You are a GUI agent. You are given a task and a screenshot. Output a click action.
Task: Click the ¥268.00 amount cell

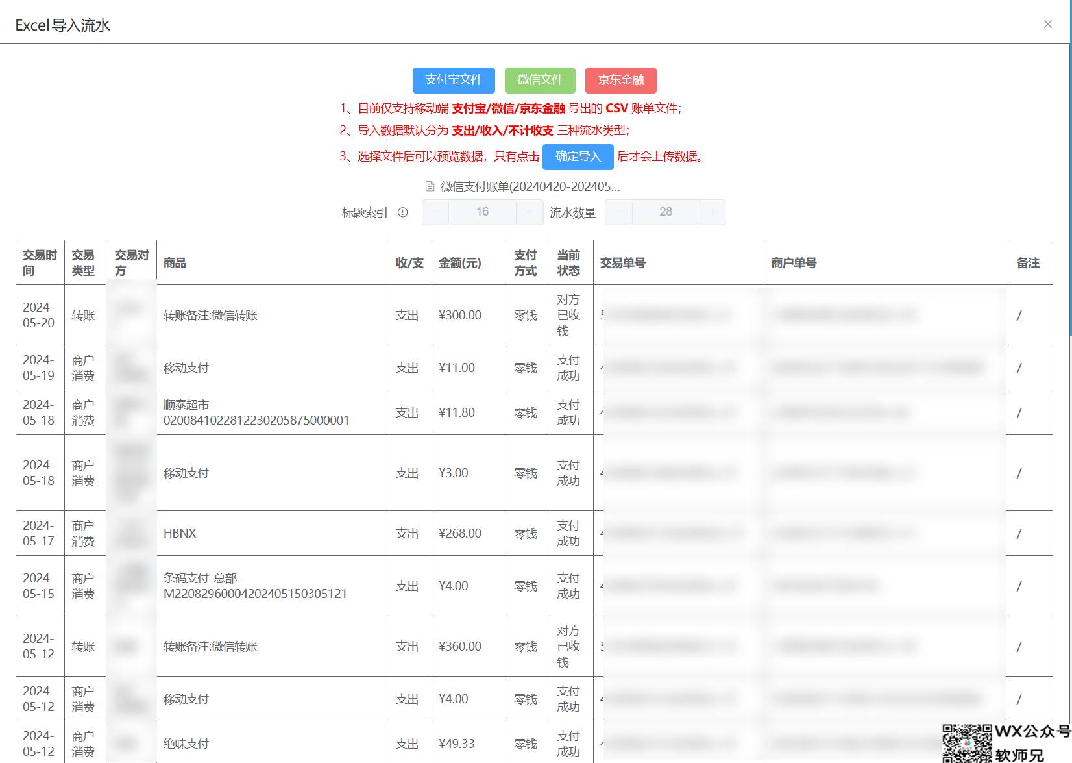pyautogui.click(x=469, y=533)
